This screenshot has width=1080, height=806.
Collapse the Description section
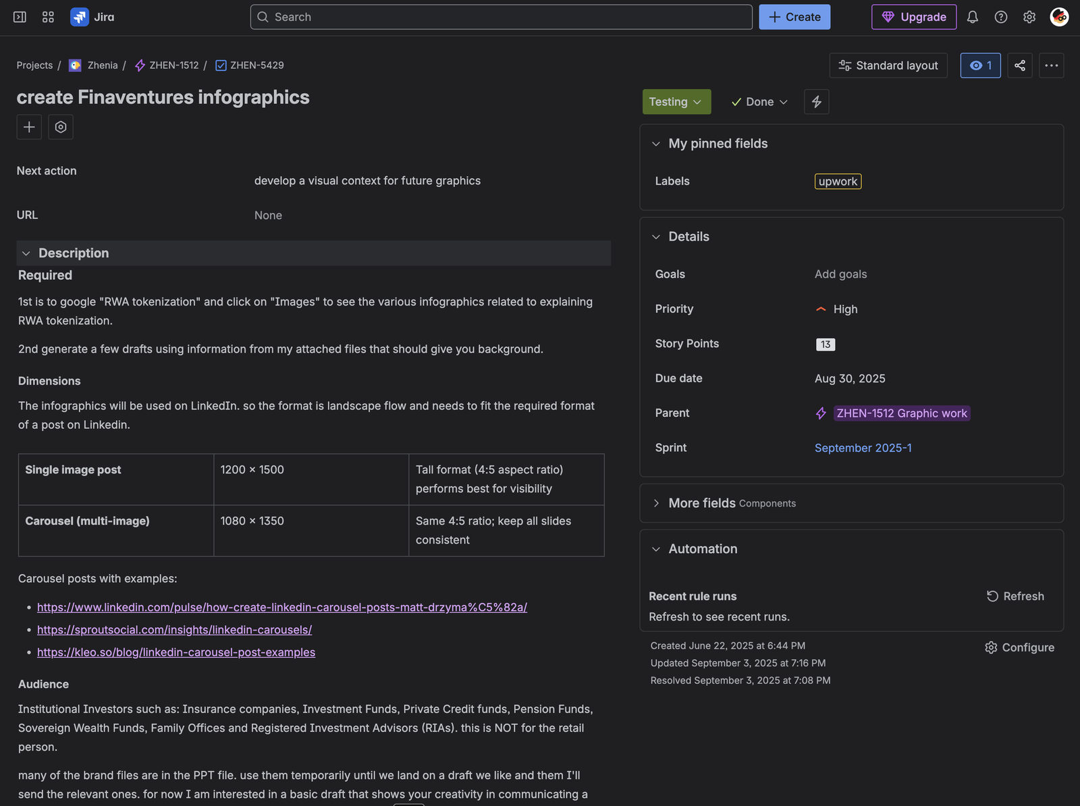(26, 254)
